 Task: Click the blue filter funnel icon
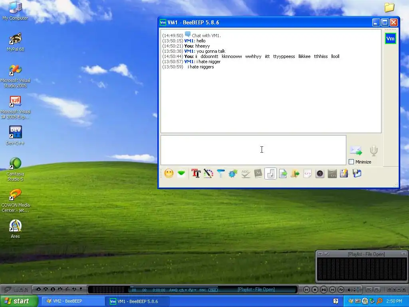(x=220, y=173)
